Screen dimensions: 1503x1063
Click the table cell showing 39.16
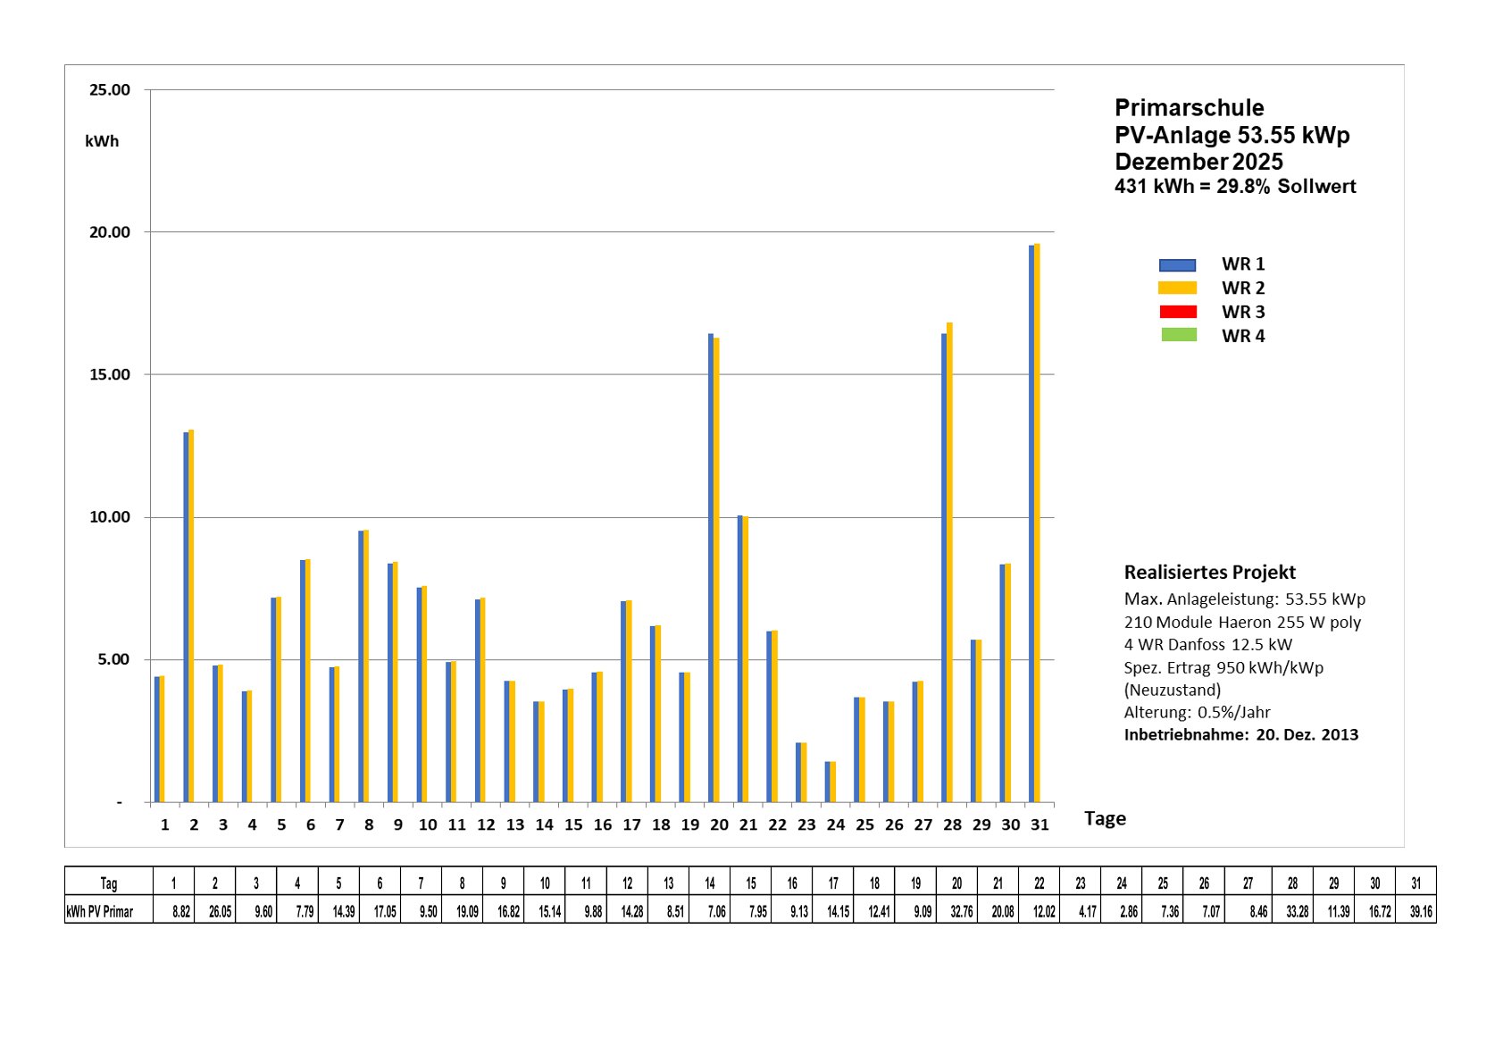point(1416,911)
